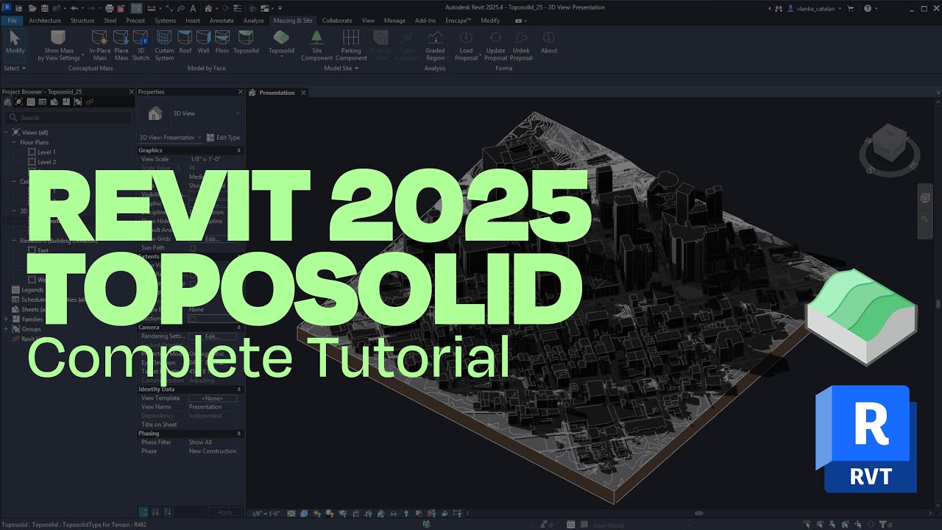Expand the Groups tree node
Screen dimensions: 942x530
pos(6,329)
